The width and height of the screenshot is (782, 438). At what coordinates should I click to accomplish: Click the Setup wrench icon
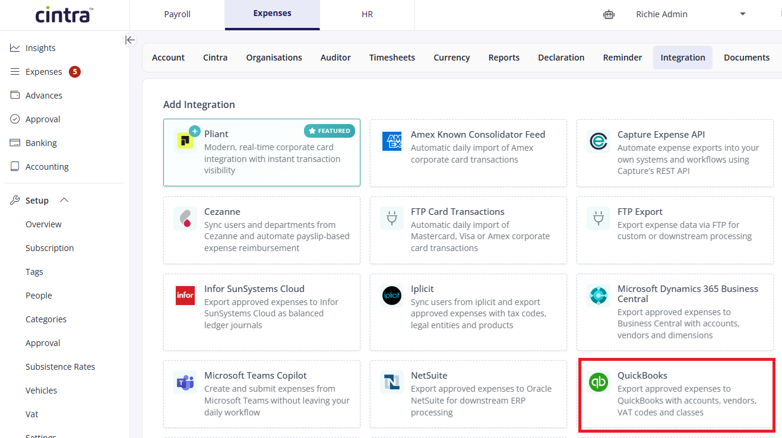(x=15, y=201)
